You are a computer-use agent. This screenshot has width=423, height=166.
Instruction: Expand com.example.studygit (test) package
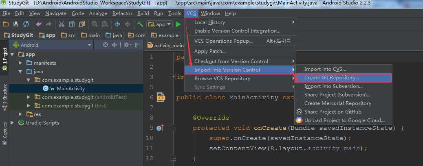coord(29,106)
